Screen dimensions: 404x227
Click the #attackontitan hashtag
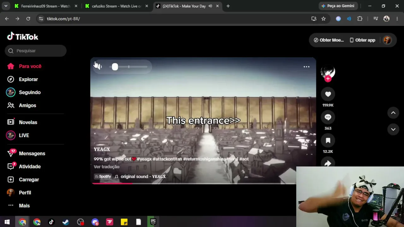pyautogui.click(x=167, y=159)
